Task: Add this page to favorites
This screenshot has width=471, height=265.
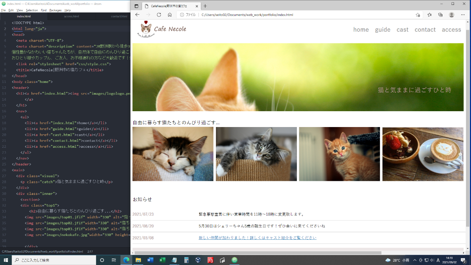Action: tap(418, 15)
